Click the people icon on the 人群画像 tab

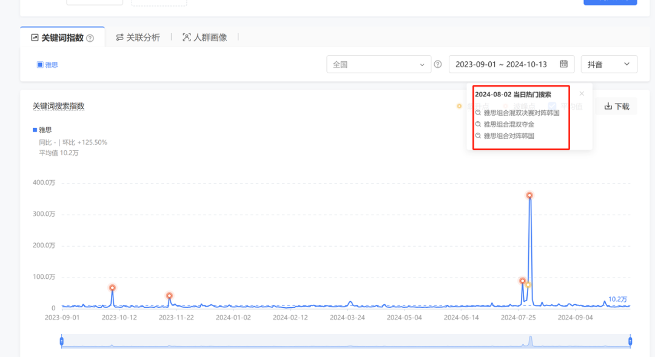[187, 37]
